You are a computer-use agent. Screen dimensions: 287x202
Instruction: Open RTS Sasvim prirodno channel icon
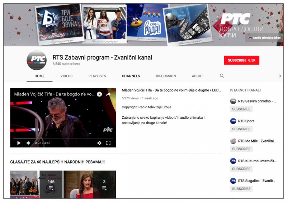pos(233,101)
